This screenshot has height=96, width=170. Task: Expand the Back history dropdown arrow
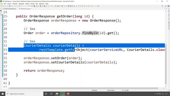pyautogui.click(x=92, y=6)
